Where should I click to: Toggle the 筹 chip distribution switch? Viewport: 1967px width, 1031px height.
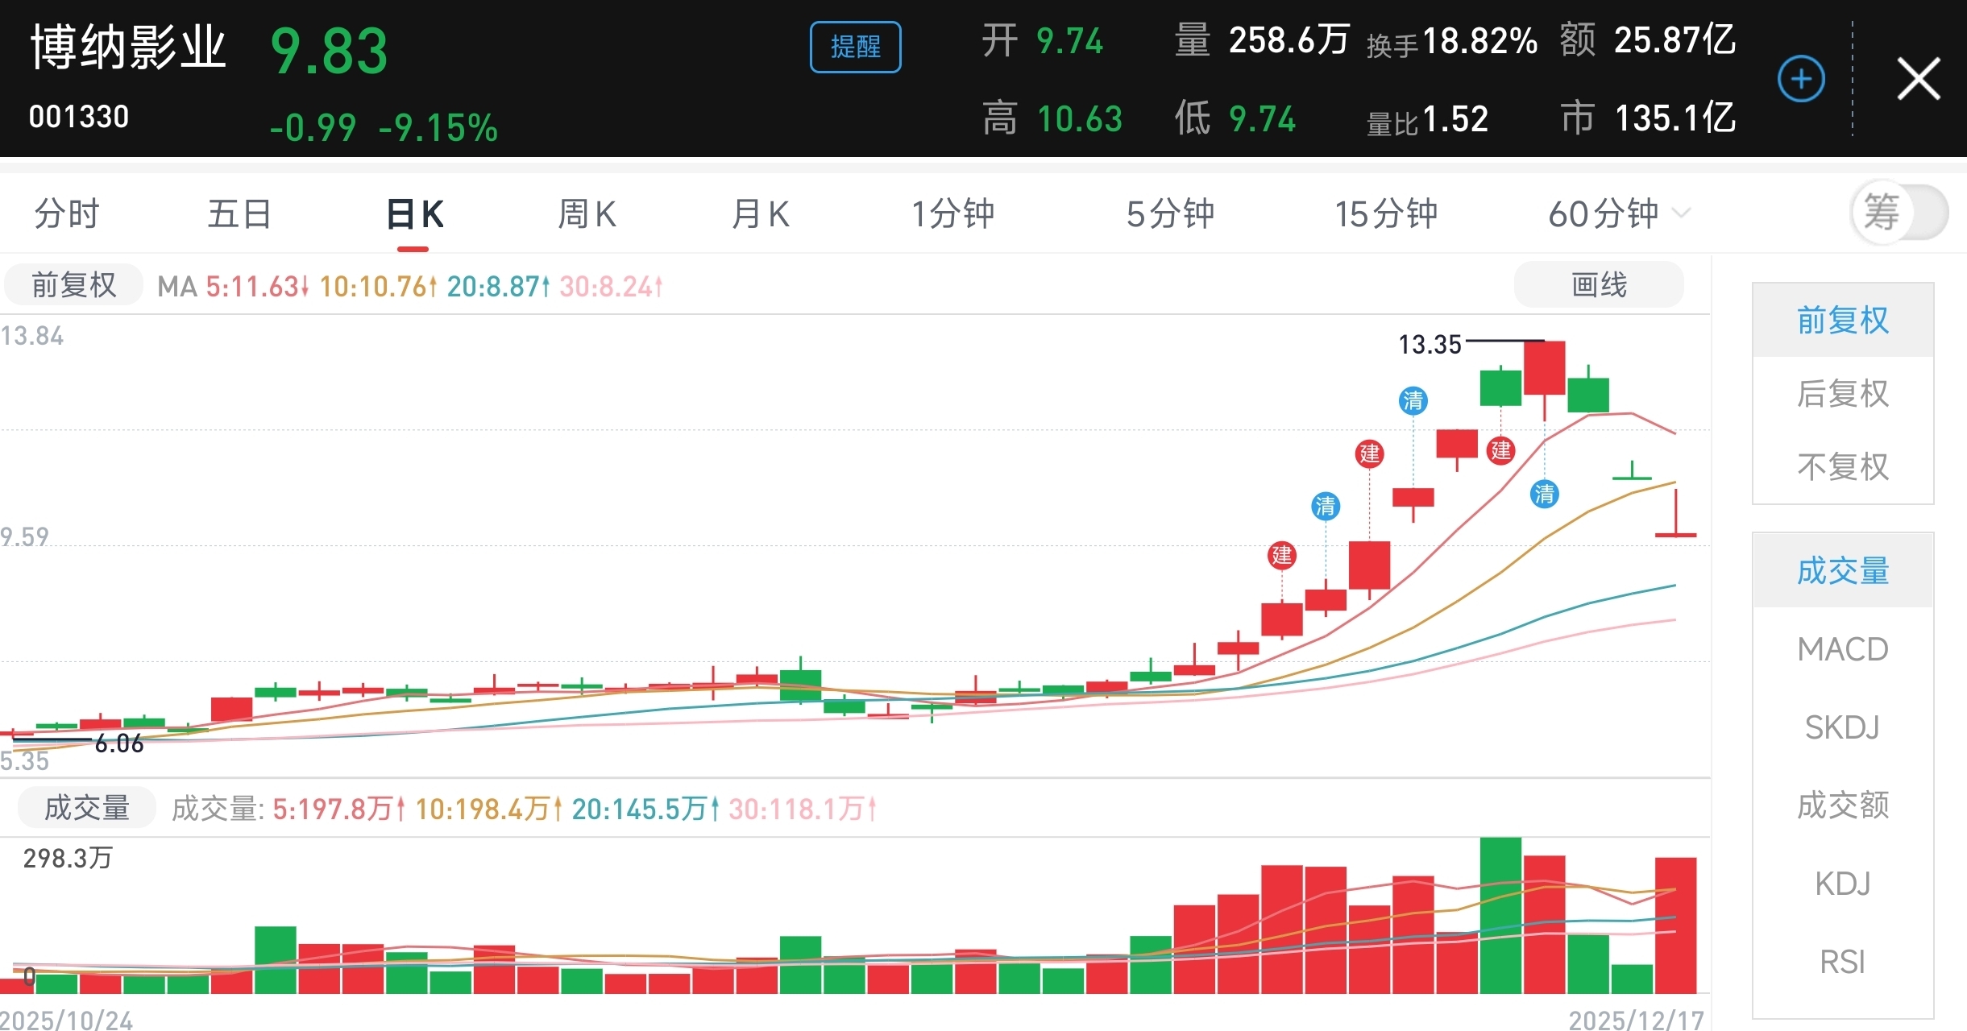[1899, 213]
